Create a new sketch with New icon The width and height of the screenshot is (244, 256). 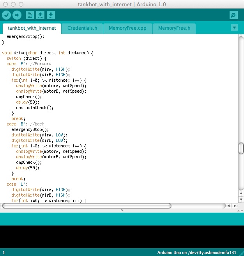click(30, 15)
